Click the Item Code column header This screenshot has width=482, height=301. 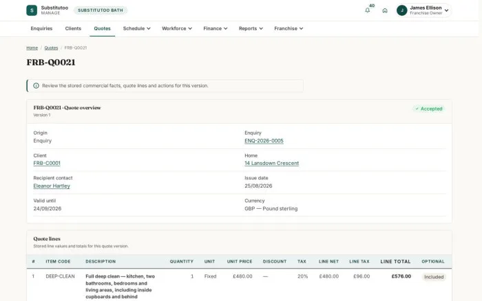point(58,262)
